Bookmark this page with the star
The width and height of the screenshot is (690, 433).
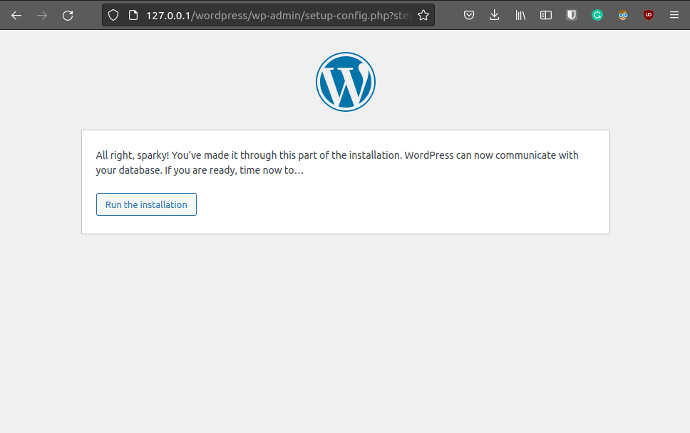pyautogui.click(x=423, y=16)
